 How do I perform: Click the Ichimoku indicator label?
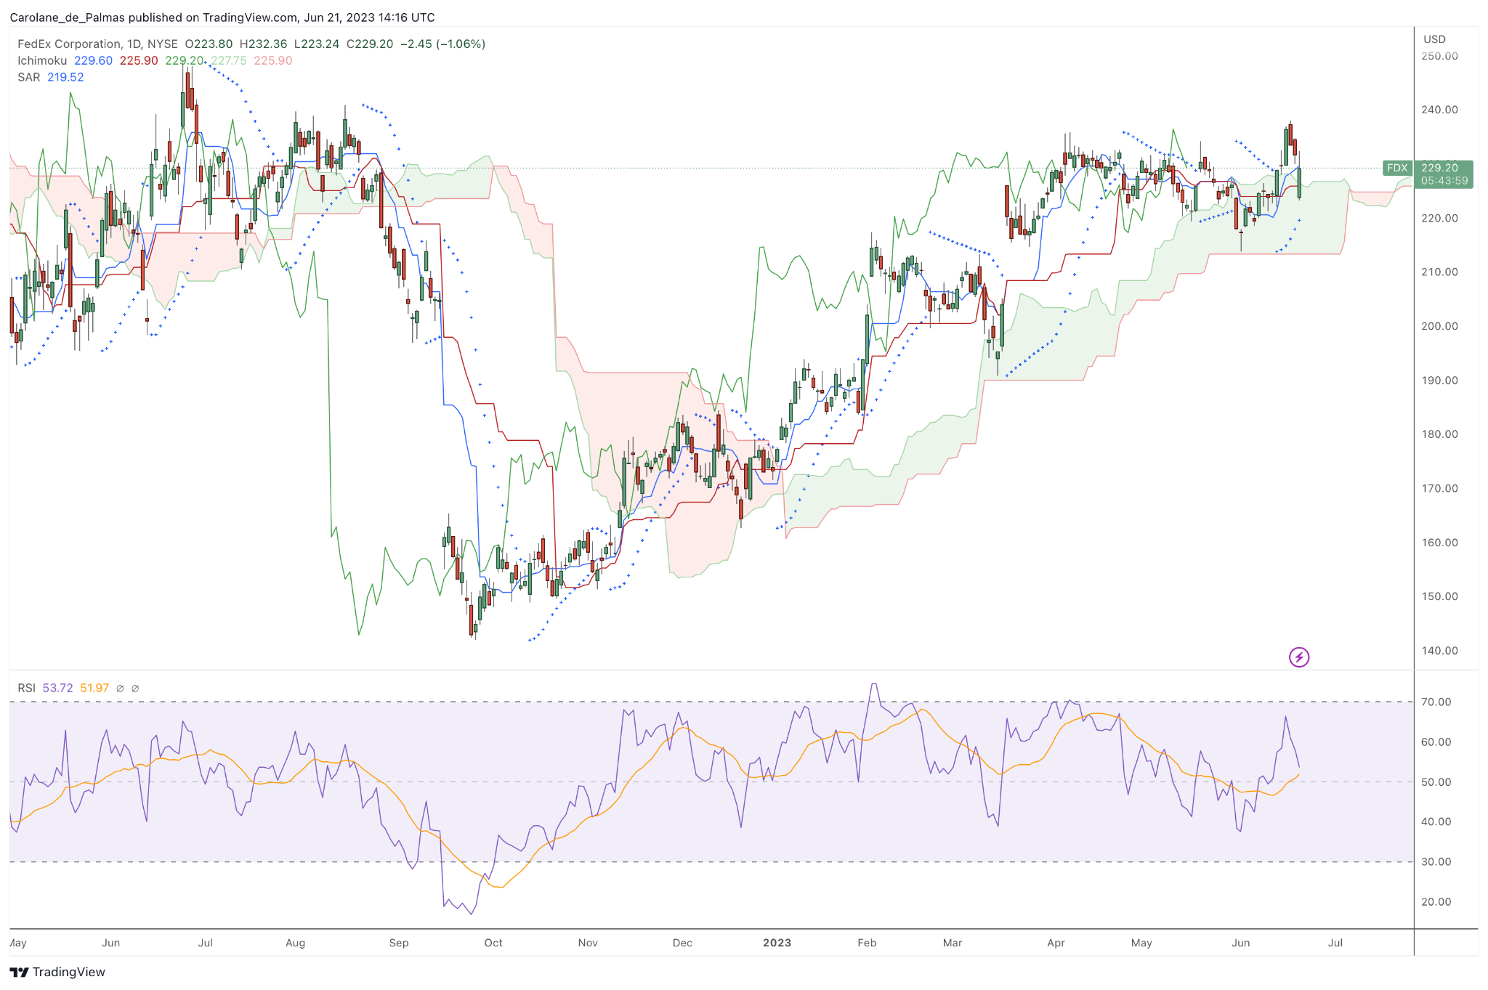point(42,60)
